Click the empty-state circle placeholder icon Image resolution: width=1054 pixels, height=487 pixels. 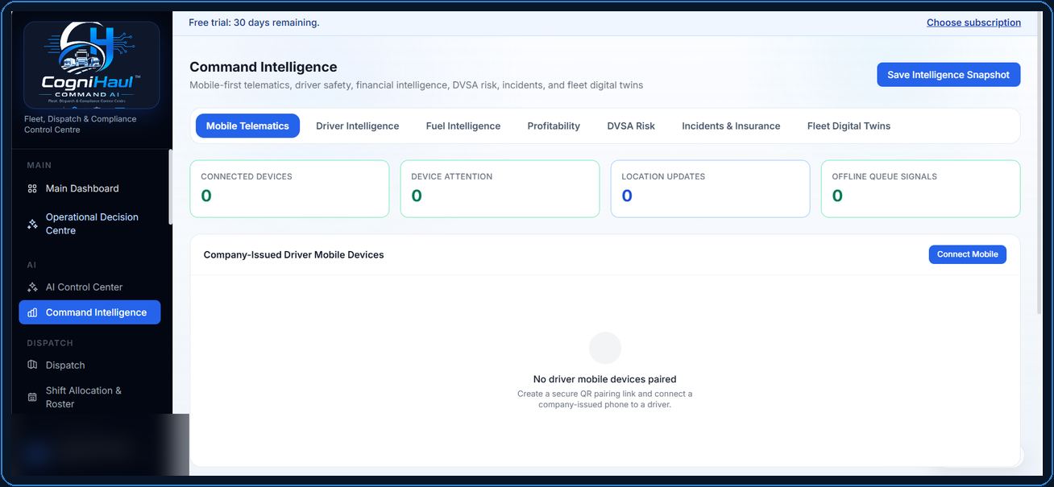pos(605,348)
